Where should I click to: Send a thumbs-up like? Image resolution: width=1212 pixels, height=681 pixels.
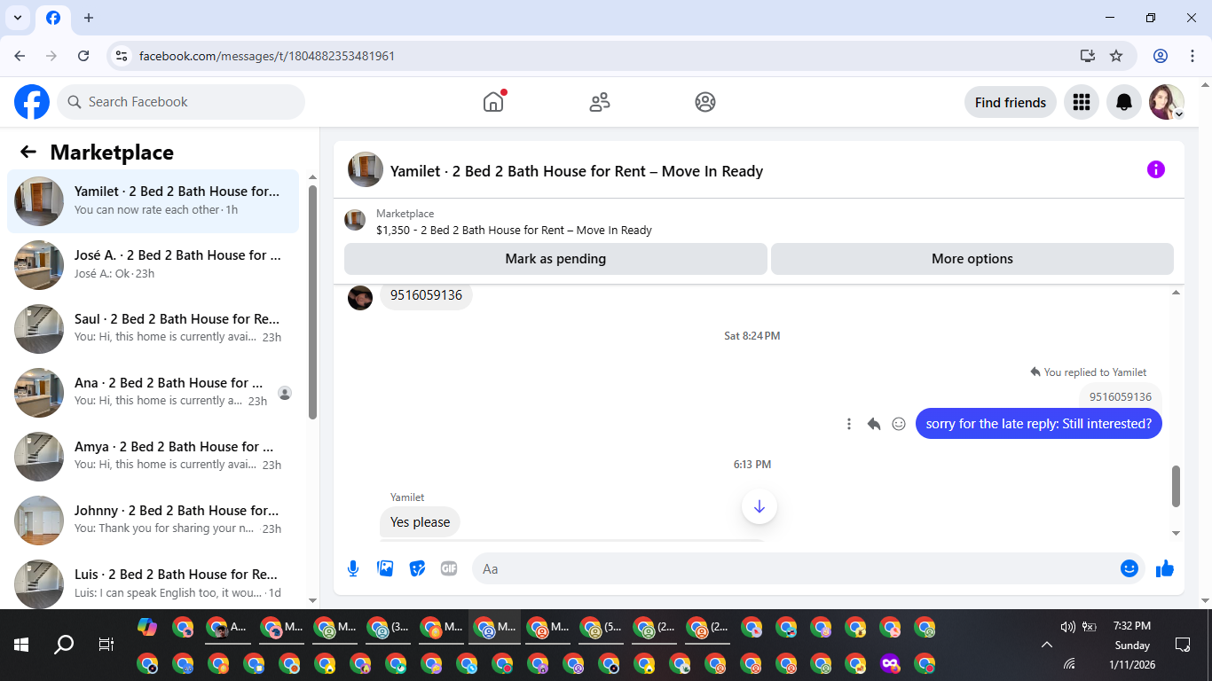(1165, 568)
